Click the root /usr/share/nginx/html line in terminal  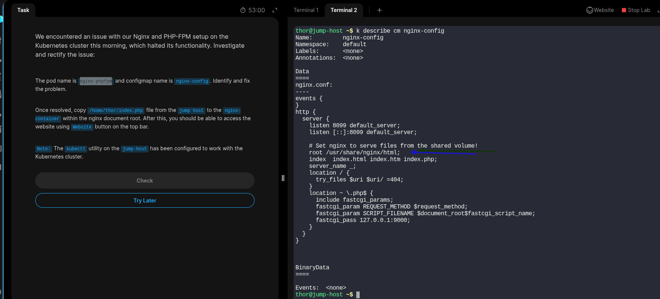[x=354, y=153]
